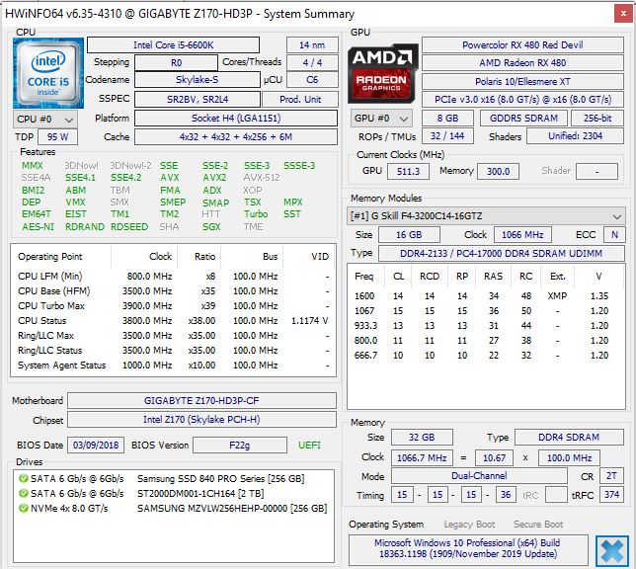Click the AMD Radeon Graphics logo
This screenshot has width=636, height=569.
383,73
